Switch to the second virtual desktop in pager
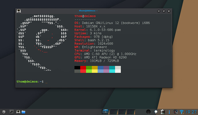 click(x=114, y=112)
